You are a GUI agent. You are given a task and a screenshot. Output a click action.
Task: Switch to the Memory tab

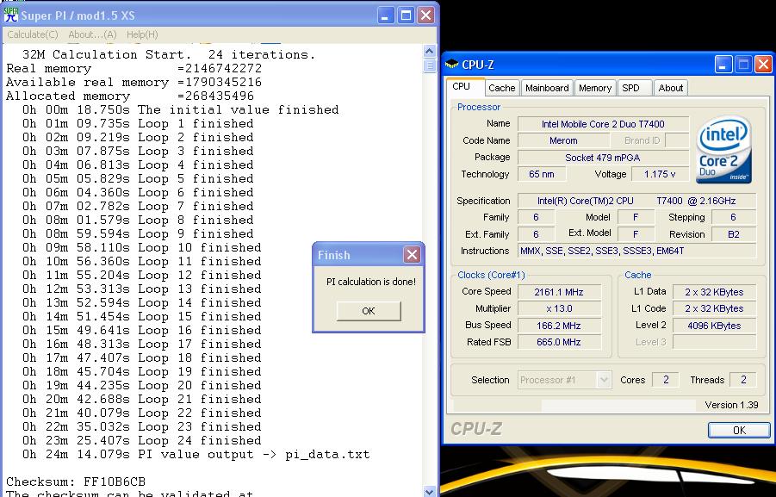(595, 88)
